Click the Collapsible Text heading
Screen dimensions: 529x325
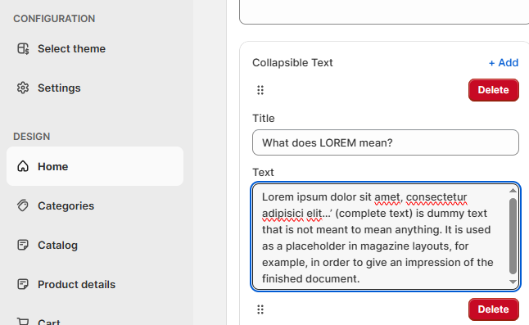292,63
